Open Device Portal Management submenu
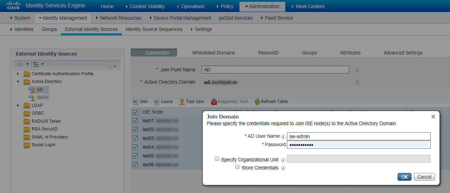This screenshot has width=450, height=193. point(180,18)
